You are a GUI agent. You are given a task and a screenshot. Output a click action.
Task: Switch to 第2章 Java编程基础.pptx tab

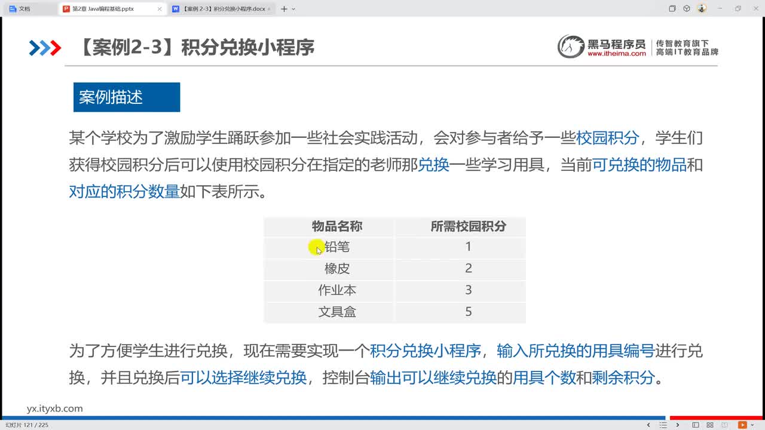point(112,9)
